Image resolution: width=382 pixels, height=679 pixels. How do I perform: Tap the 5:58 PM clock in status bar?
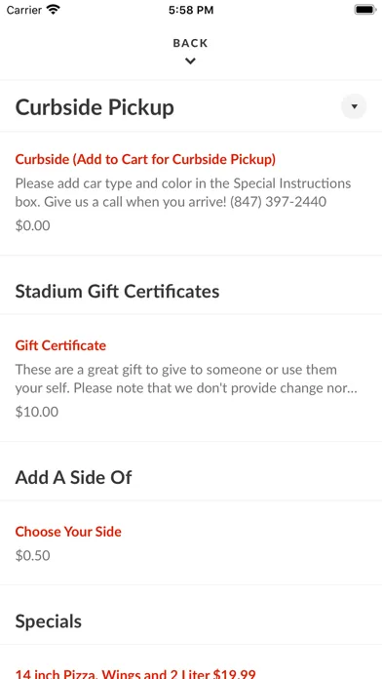point(191,10)
